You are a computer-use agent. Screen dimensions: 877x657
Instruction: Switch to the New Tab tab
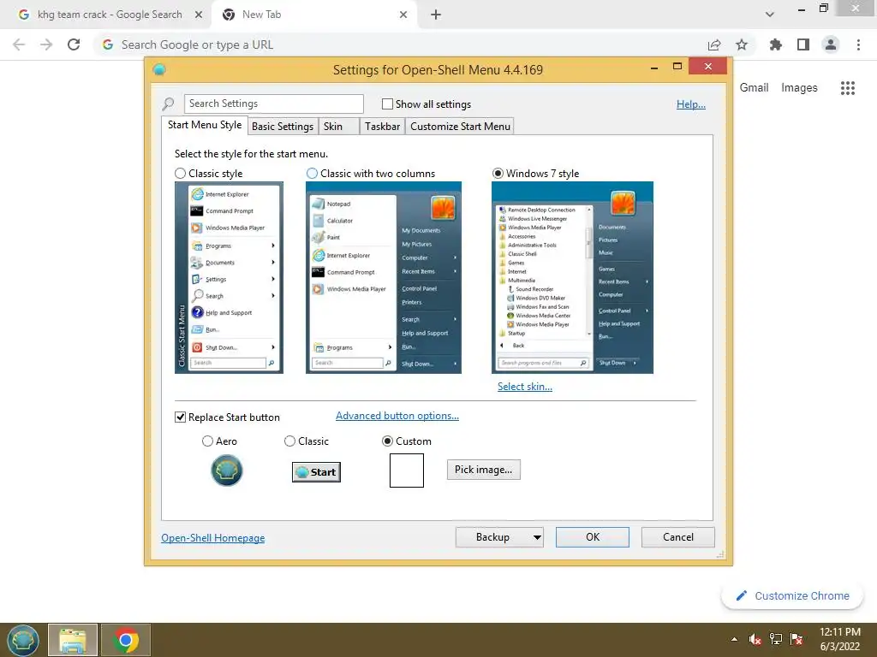pyautogui.click(x=313, y=15)
